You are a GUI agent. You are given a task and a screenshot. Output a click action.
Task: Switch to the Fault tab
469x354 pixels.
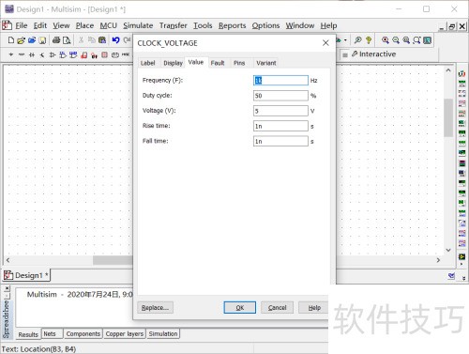(x=218, y=63)
